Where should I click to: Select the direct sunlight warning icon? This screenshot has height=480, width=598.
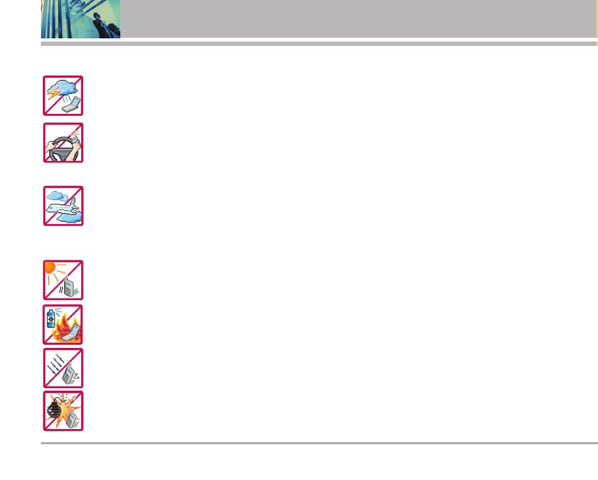pos(63,280)
